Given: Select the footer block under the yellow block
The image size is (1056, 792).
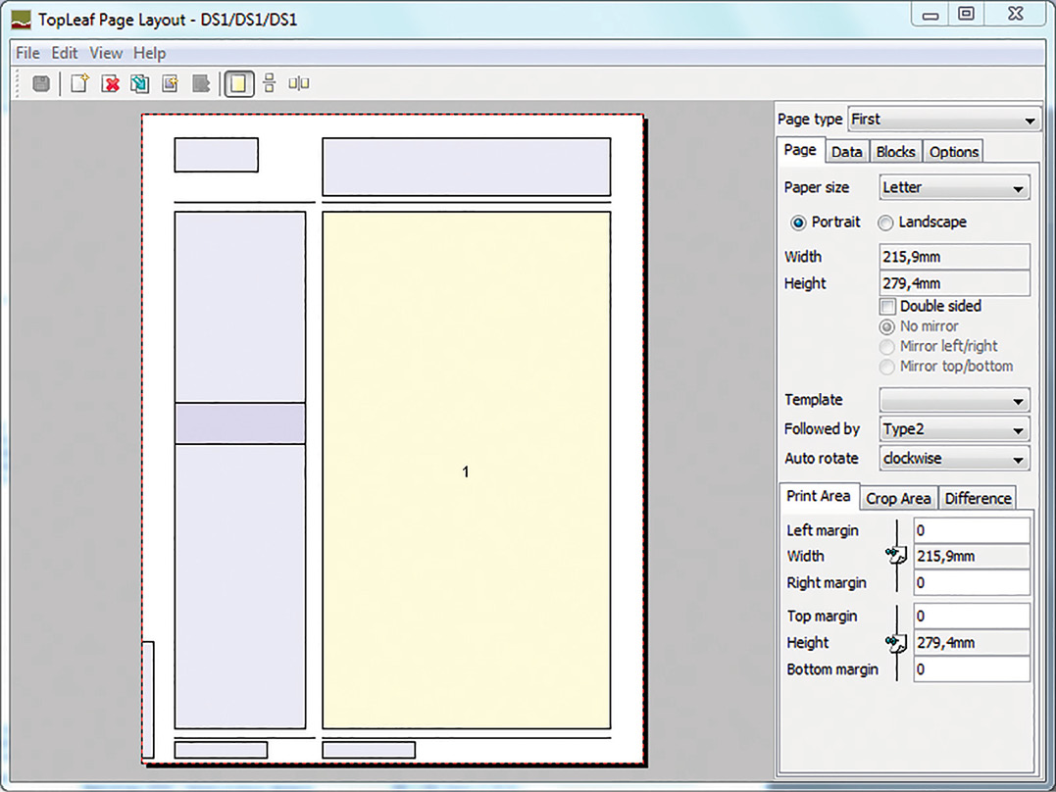Looking at the screenshot, I should tap(369, 750).
